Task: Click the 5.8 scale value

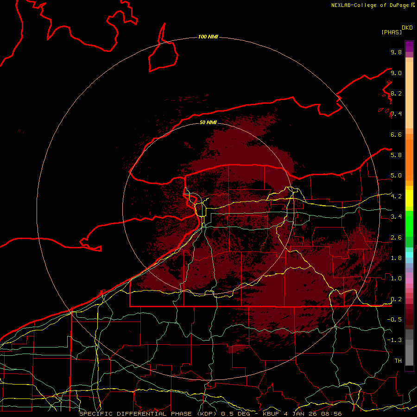Action: pyautogui.click(x=396, y=155)
